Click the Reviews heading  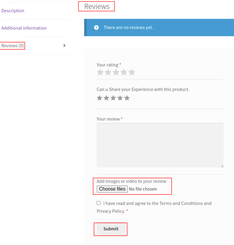(97, 6)
